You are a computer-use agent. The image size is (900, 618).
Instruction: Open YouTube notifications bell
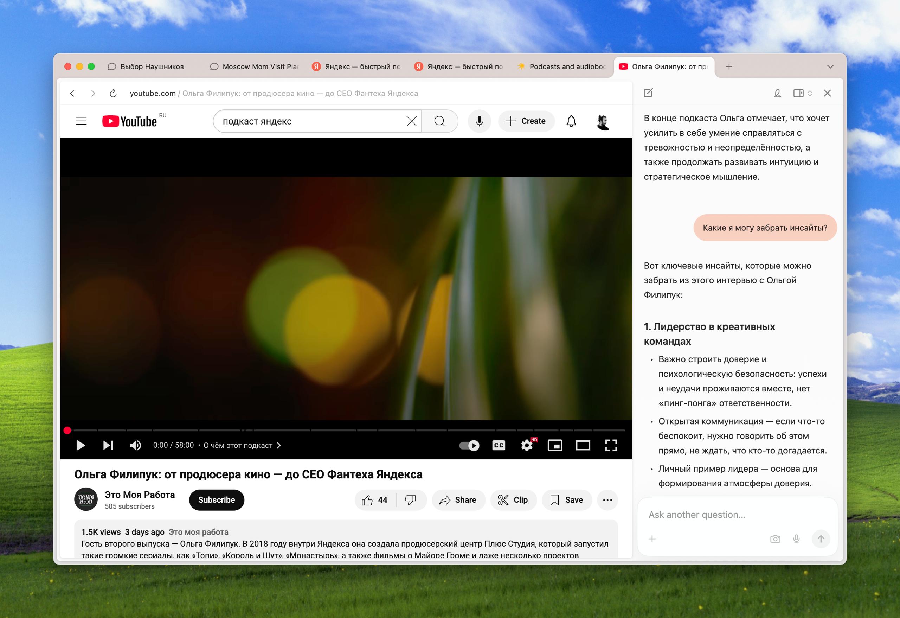click(x=571, y=121)
